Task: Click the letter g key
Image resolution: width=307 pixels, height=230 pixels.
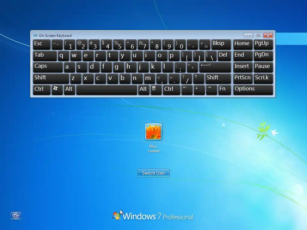Action: (119, 67)
